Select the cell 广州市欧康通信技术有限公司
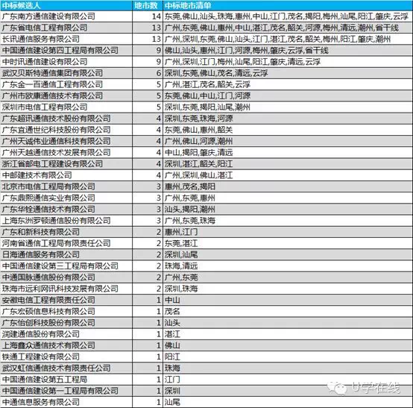This screenshot has height=408, width=413. (66, 95)
